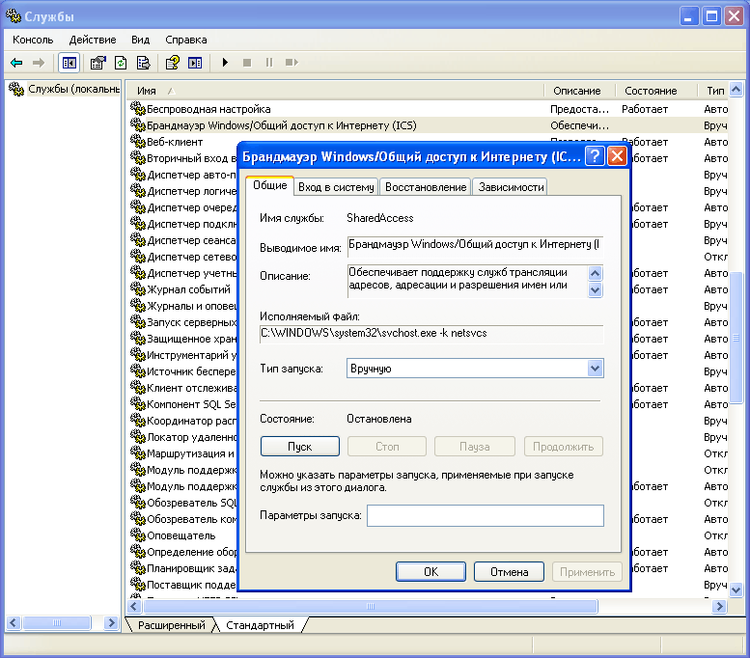The height and width of the screenshot is (658, 750).
Task: Switch to the Расширенный view tab
Action: 171,625
